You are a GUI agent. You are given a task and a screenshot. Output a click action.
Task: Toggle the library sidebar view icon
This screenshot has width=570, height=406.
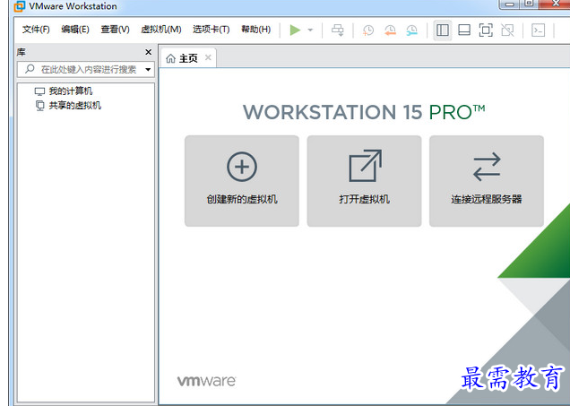(443, 30)
